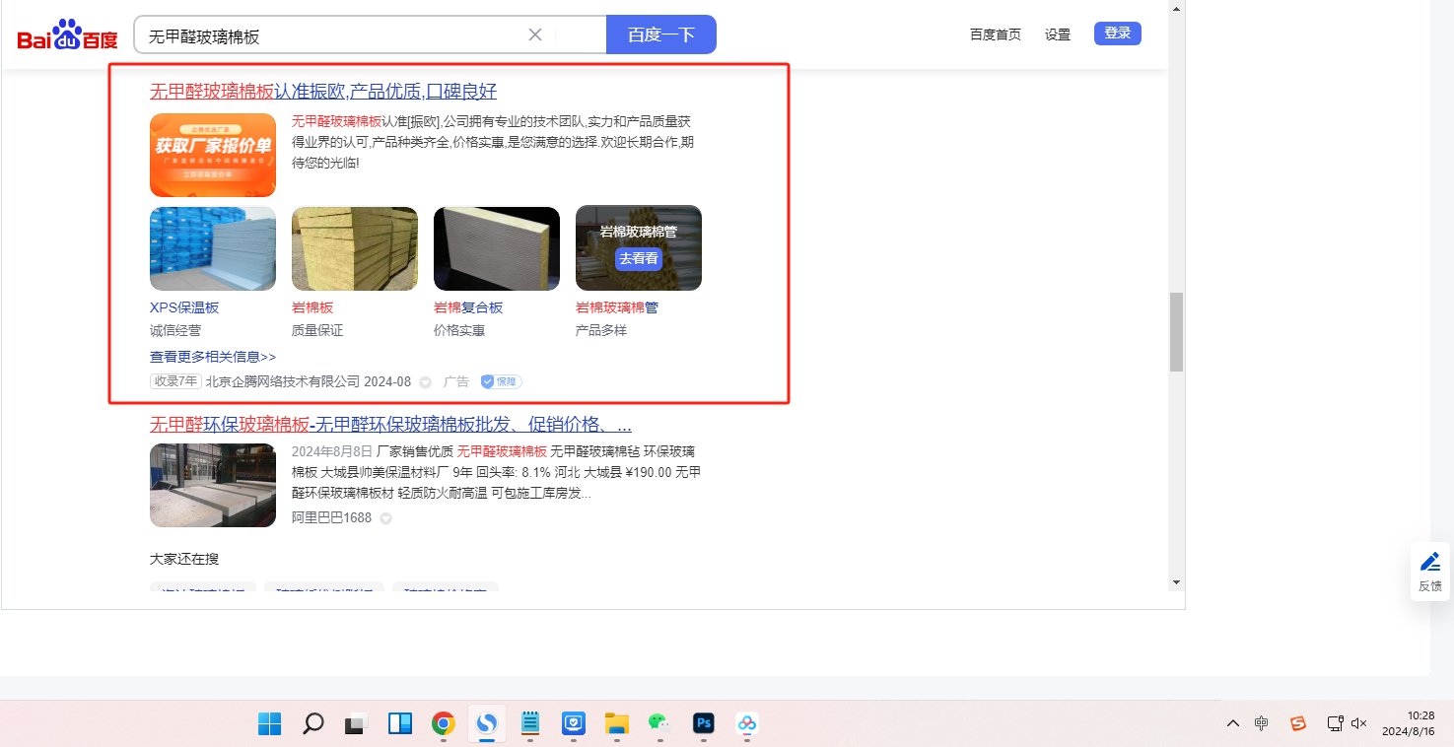Open 查看更多相关信息>> link
The height and width of the screenshot is (747, 1454).
213,357
